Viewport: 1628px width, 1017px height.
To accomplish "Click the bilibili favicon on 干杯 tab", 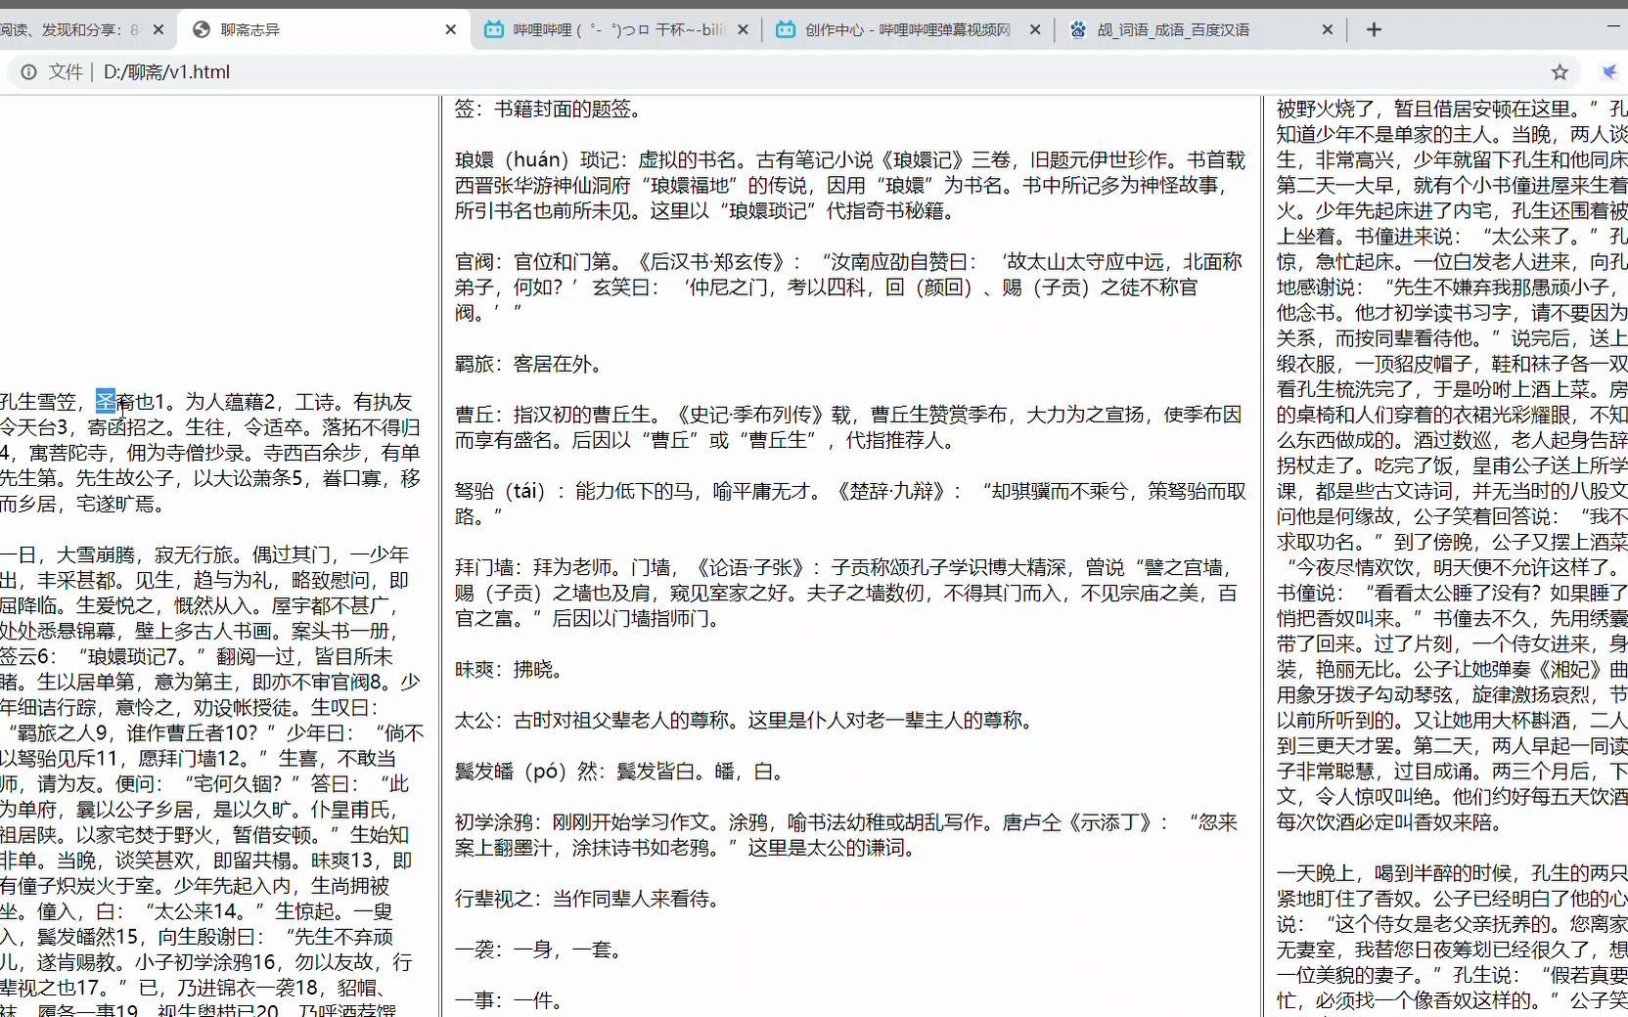I will click(494, 29).
